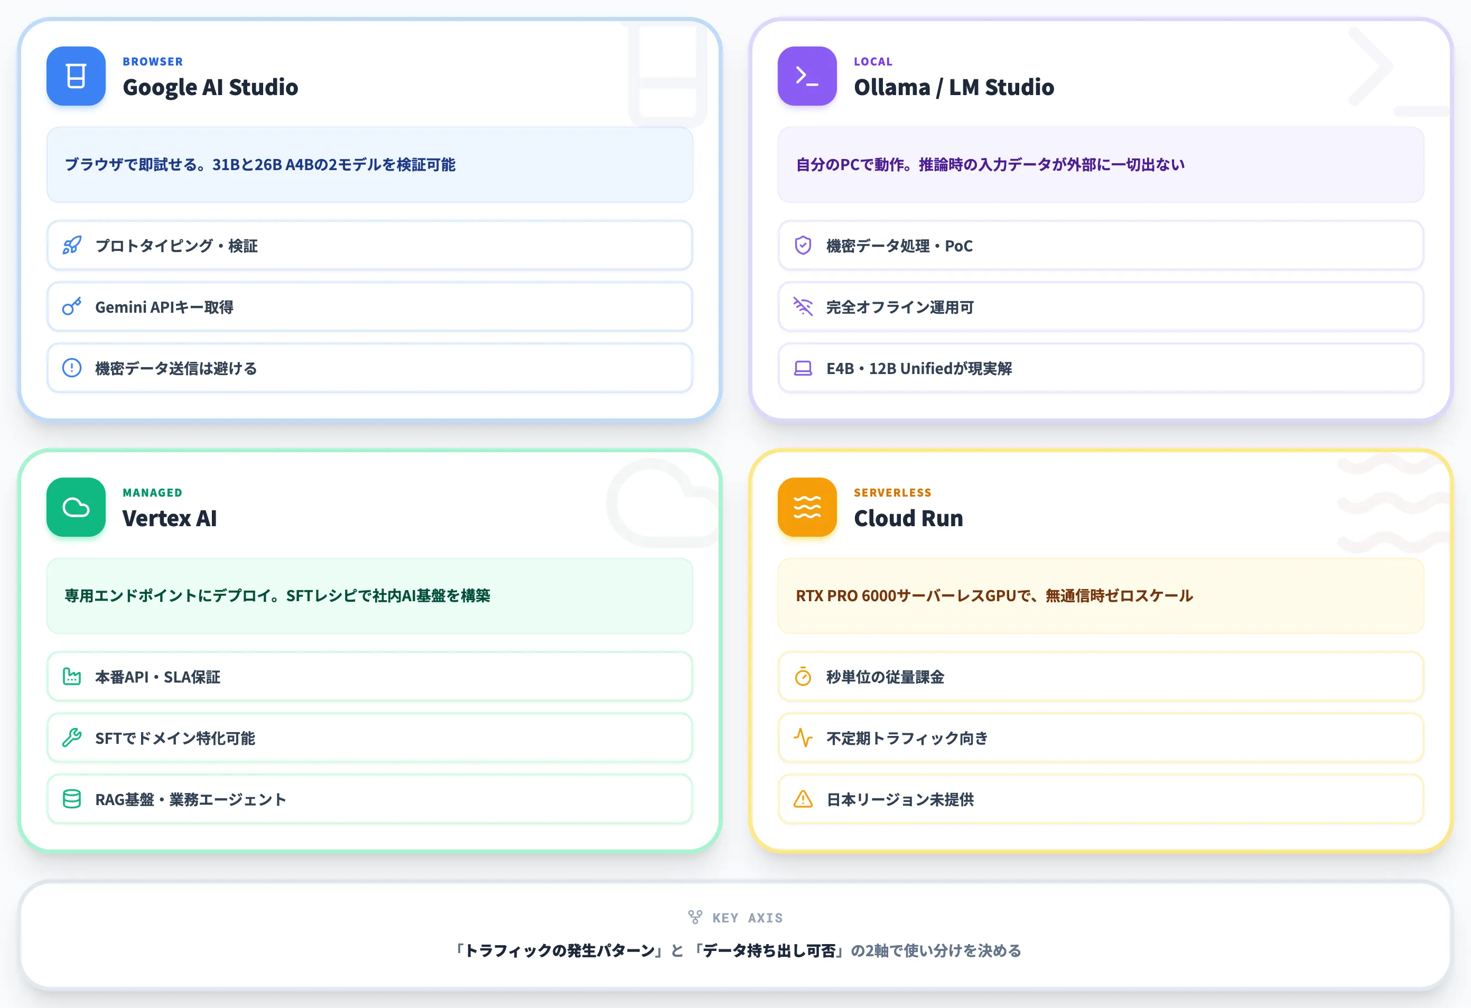Click the rocket icon next to プロトタイピング・検証

[72, 245]
